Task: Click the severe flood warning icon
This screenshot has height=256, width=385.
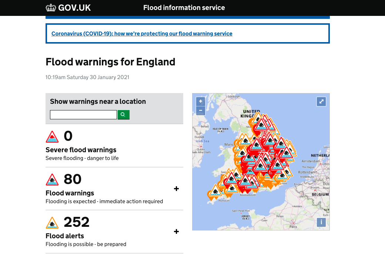Action: (x=52, y=137)
